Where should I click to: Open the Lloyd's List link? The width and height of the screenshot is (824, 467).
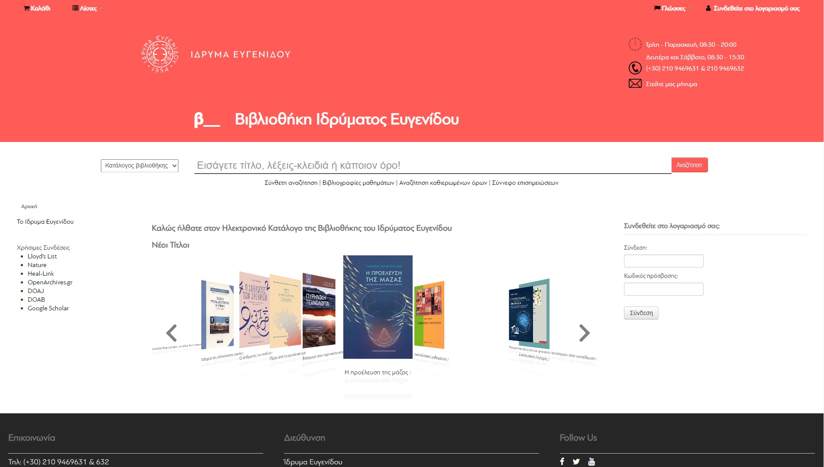click(42, 256)
